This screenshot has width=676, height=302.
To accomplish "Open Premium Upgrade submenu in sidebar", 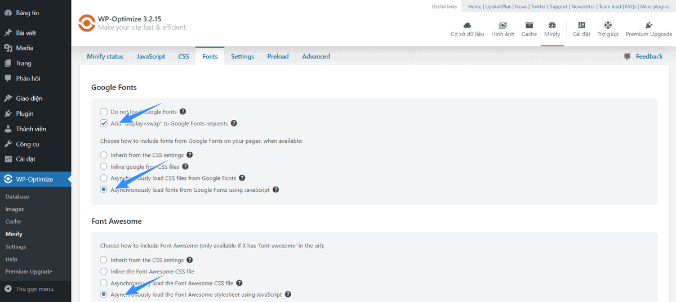I will [x=29, y=272].
